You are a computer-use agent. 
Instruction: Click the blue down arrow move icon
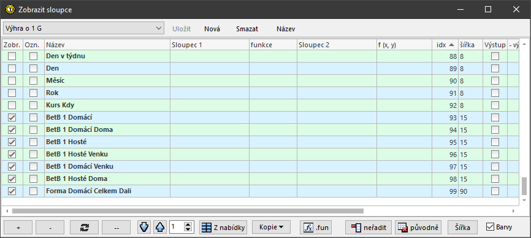(x=144, y=227)
